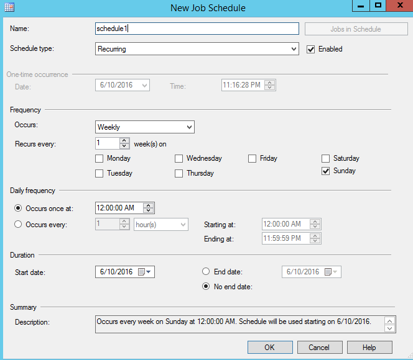413x360 pixels.
Task: Untick the Sunday checkbox
Action: 326,171
